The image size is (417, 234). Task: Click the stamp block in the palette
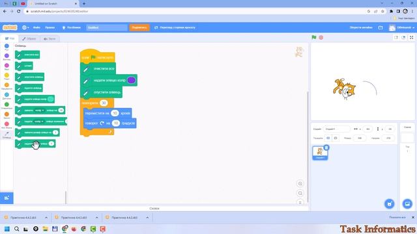tap(24, 66)
